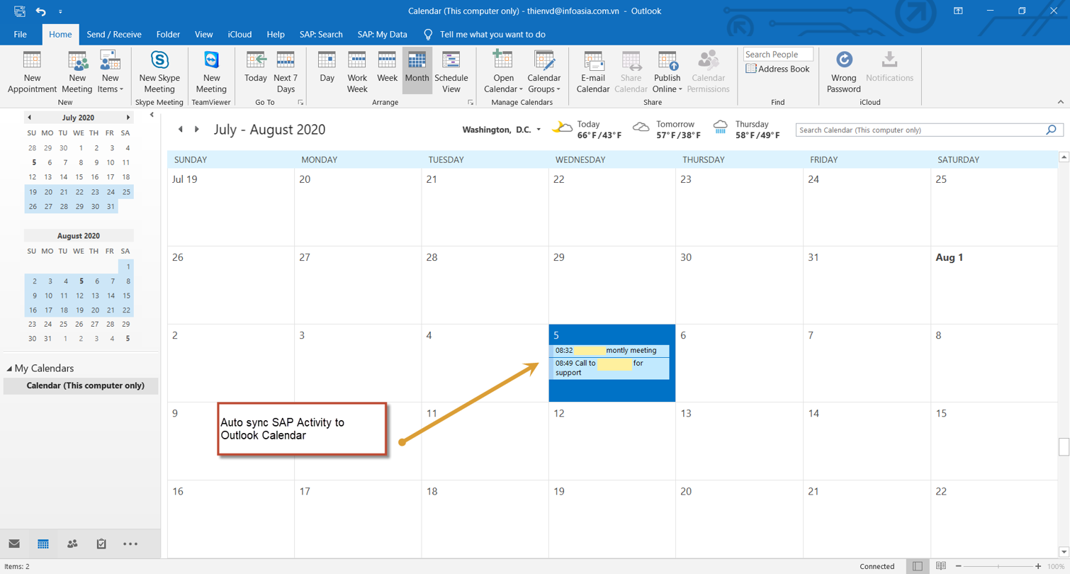
Task: Click in the Search People field
Action: click(x=778, y=55)
